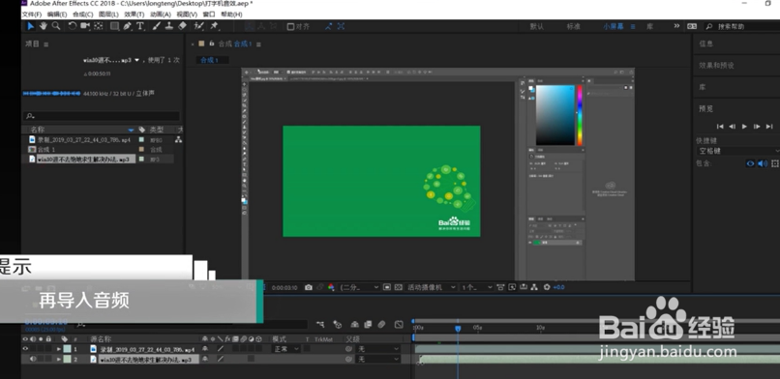This screenshot has height=379, width=780.
Task: Open the 效果(T) menu
Action: [135, 15]
